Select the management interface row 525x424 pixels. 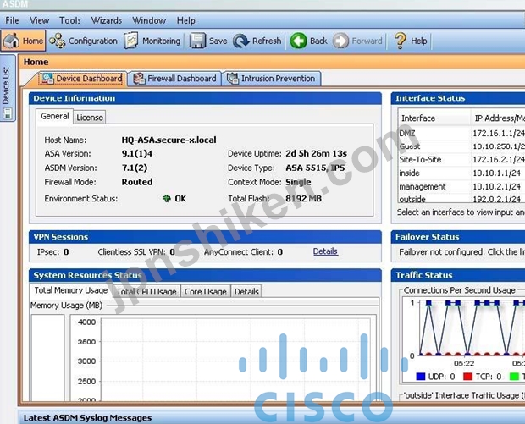tap(461, 186)
